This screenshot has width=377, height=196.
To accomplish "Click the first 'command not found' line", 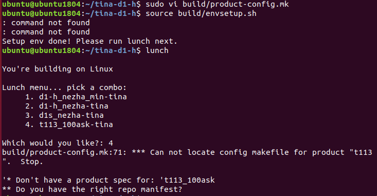I will (46, 23).
